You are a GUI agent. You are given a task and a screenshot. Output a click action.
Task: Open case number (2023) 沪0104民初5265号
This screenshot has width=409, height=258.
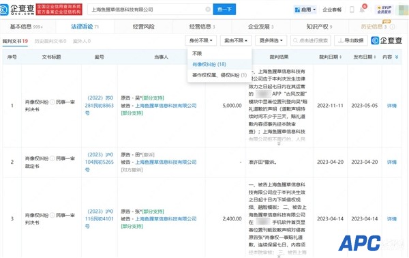pos(99,162)
